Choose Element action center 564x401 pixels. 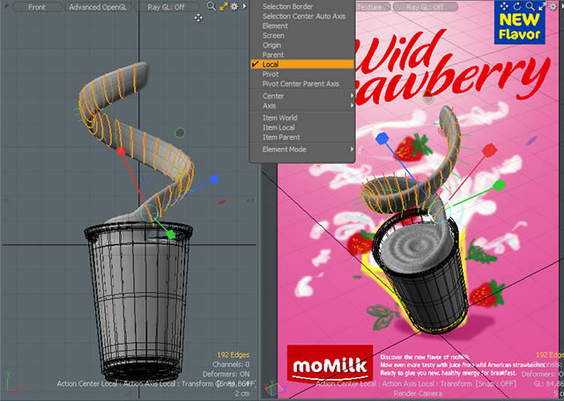(302, 26)
